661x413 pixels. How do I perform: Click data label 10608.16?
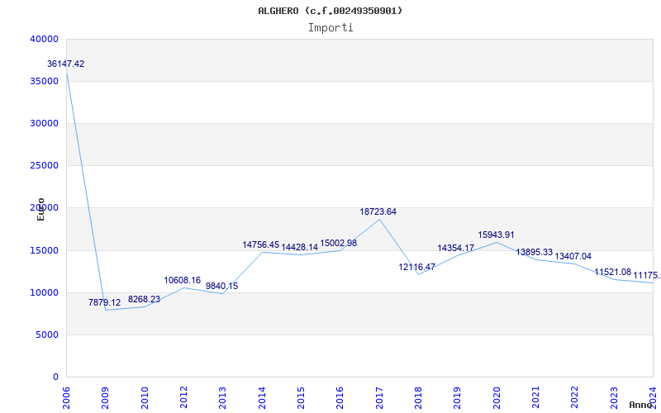(x=182, y=280)
